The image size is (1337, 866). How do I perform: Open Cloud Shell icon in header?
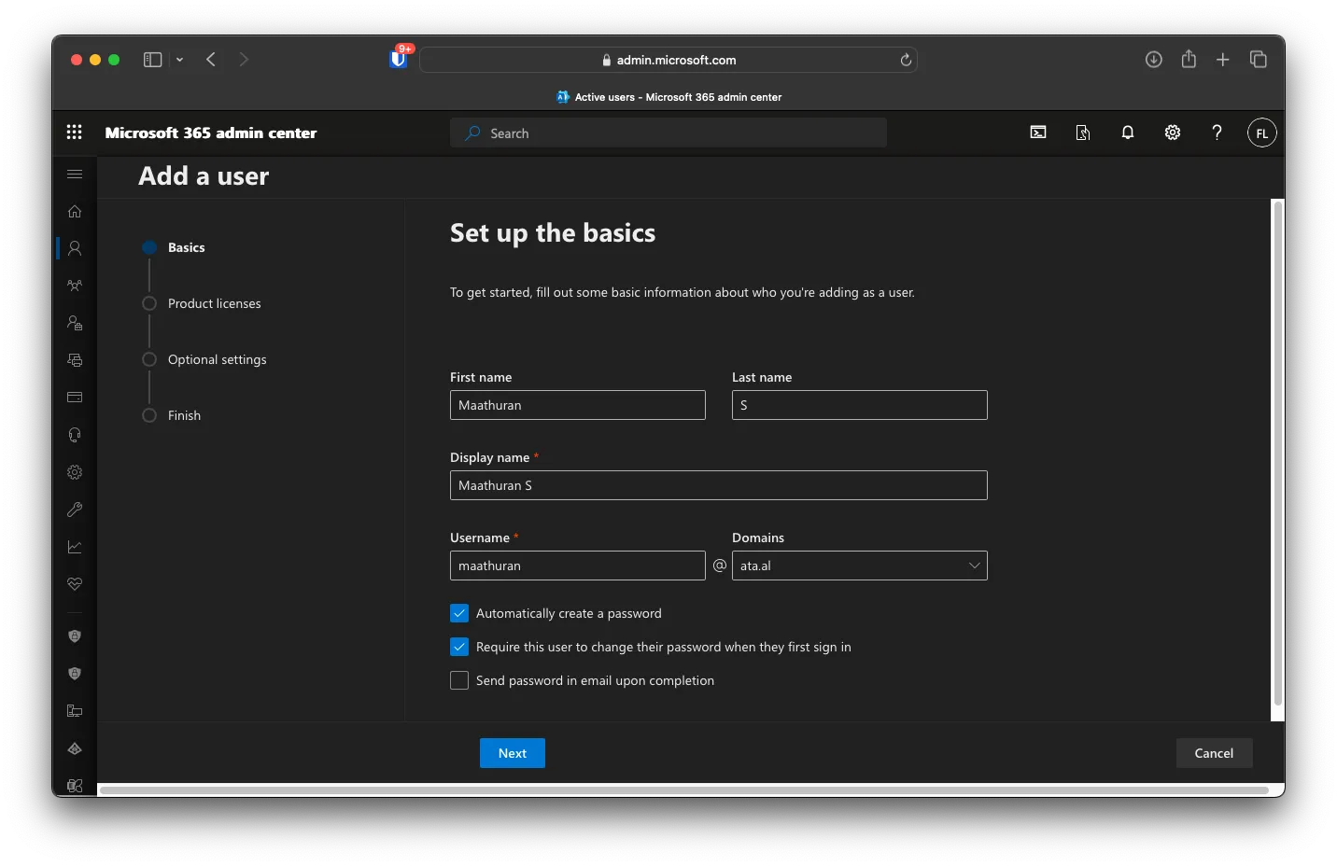(x=1038, y=133)
